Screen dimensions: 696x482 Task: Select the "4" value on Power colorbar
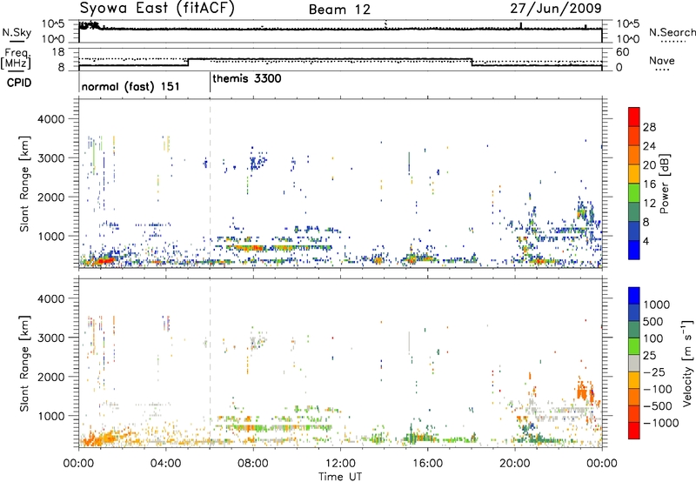(646, 242)
